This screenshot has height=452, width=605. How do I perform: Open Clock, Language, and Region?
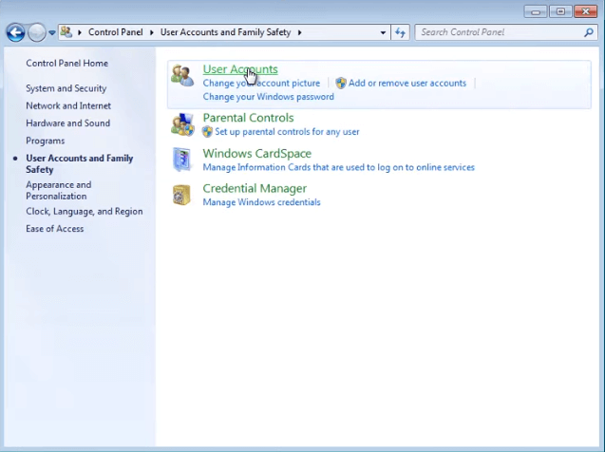point(85,212)
